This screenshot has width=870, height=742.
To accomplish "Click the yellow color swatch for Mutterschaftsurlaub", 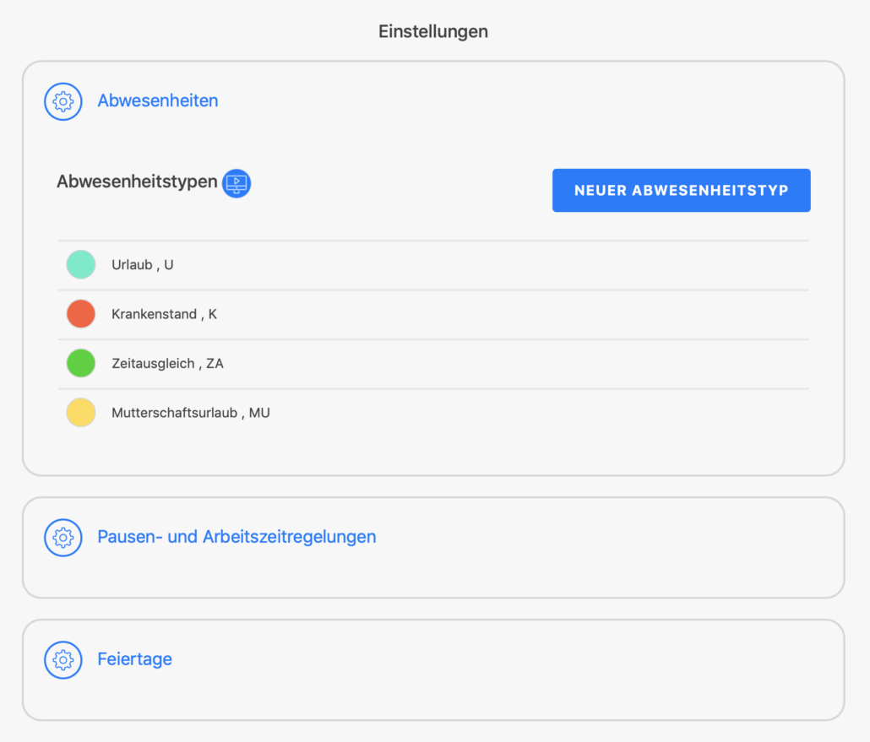I will pos(81,413).
